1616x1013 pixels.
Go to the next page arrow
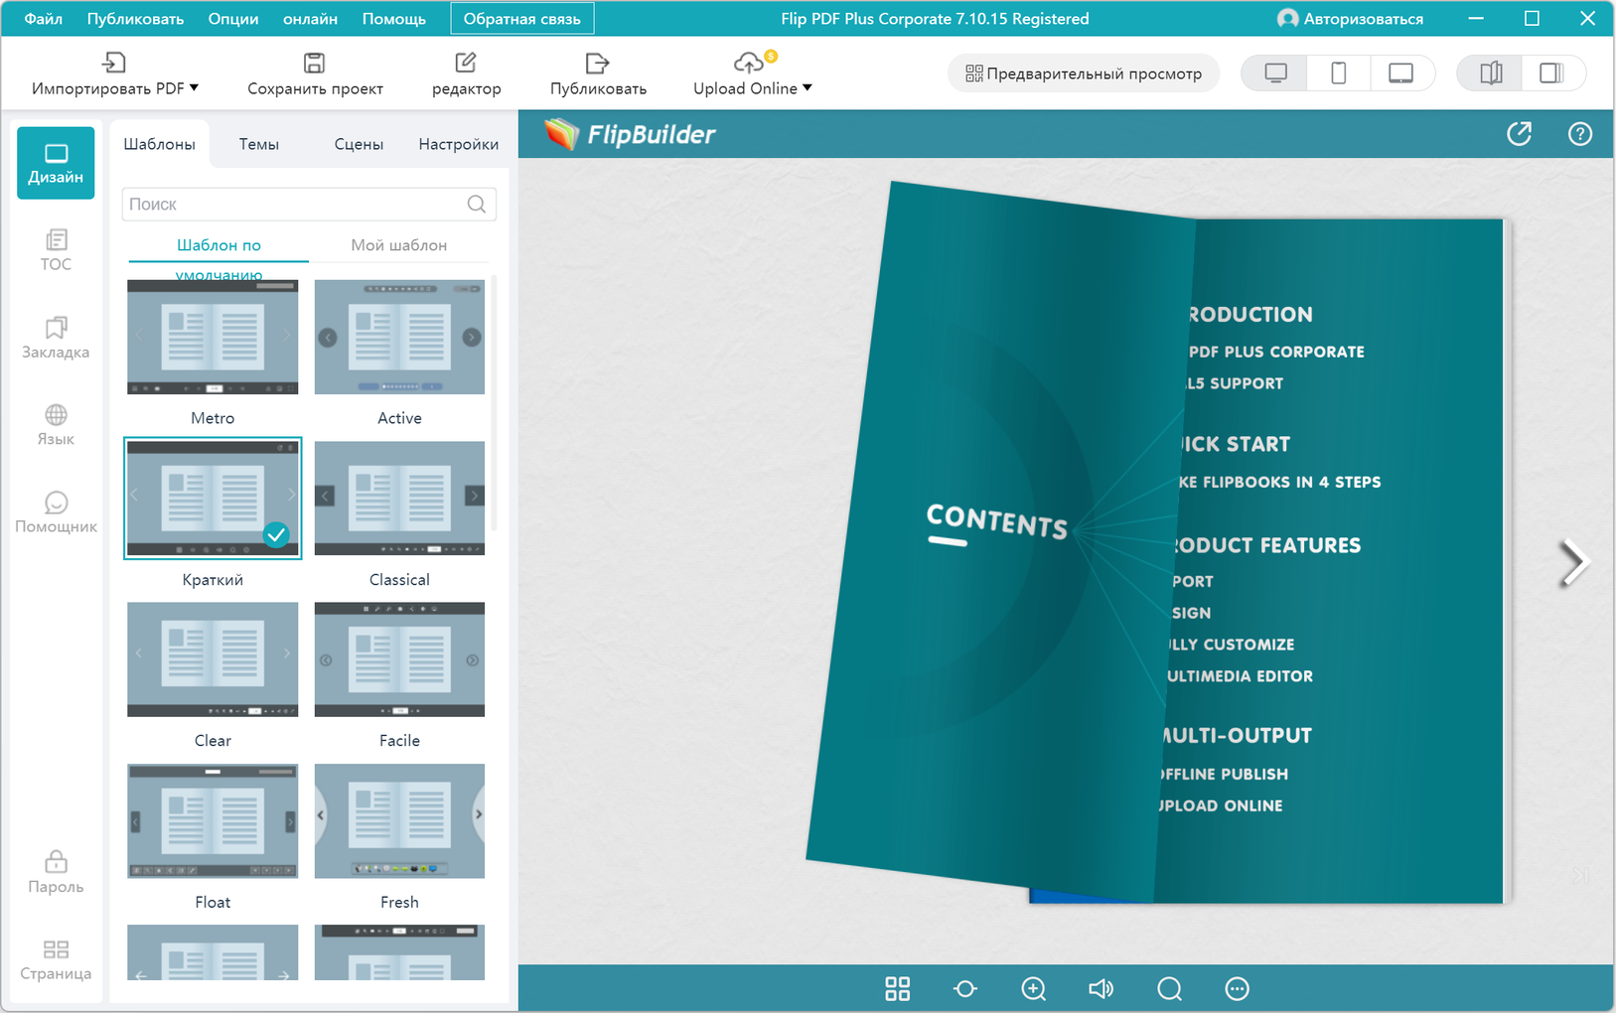tap(1573, 562)
